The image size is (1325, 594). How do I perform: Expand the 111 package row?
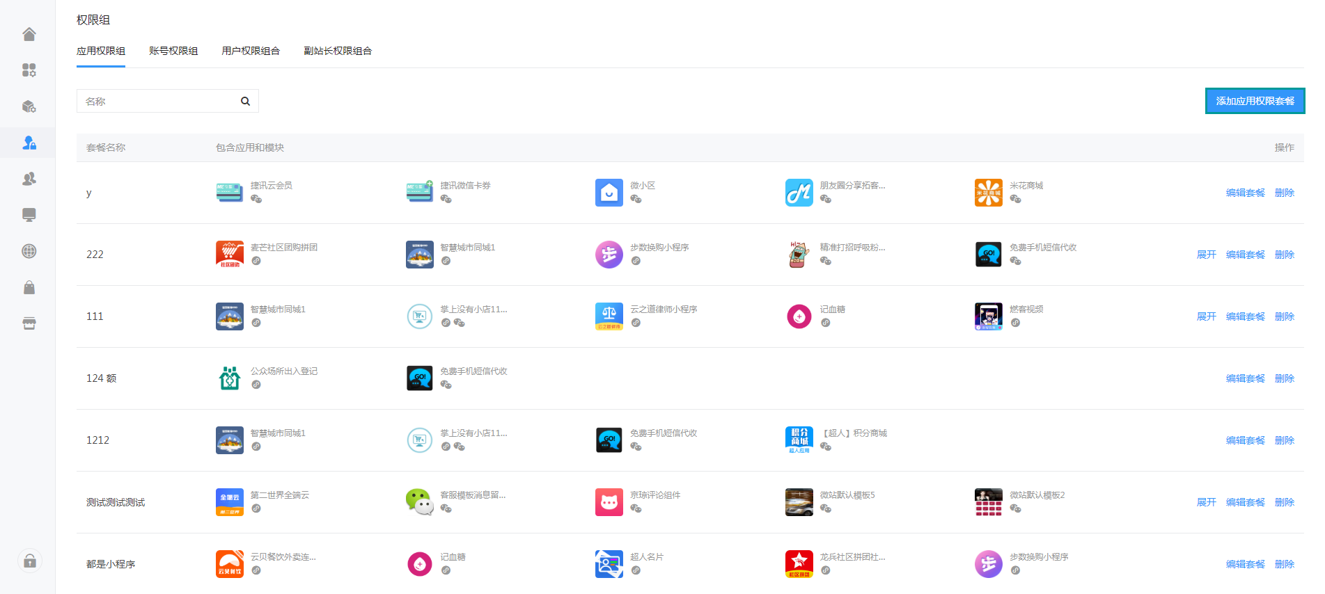pos(1206,316)
